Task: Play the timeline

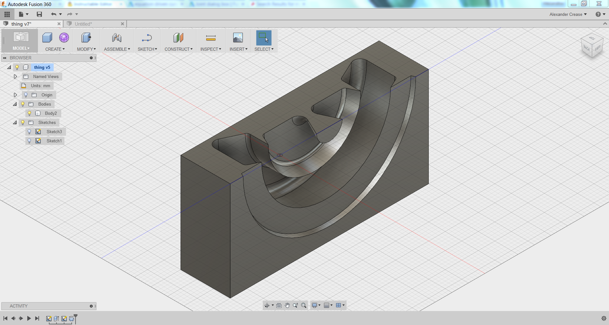Action: click(x=29, y=318)
